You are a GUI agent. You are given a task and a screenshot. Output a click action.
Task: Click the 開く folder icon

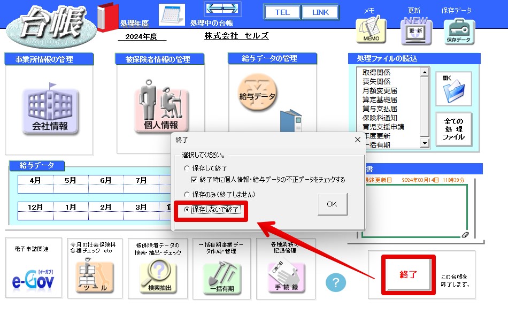click(453, 89)
